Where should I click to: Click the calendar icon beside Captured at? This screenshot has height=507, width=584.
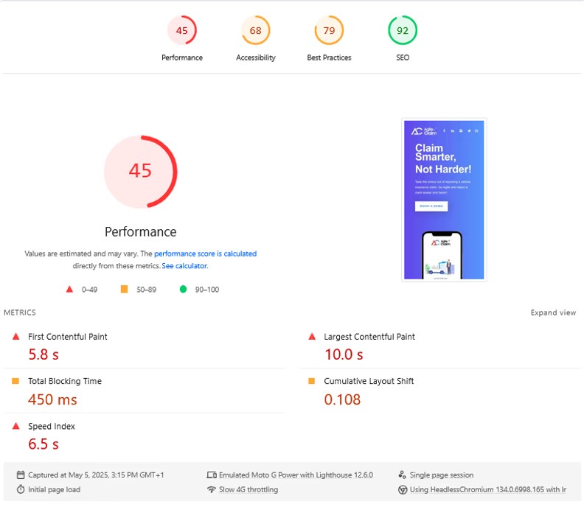tap(21, 475)
